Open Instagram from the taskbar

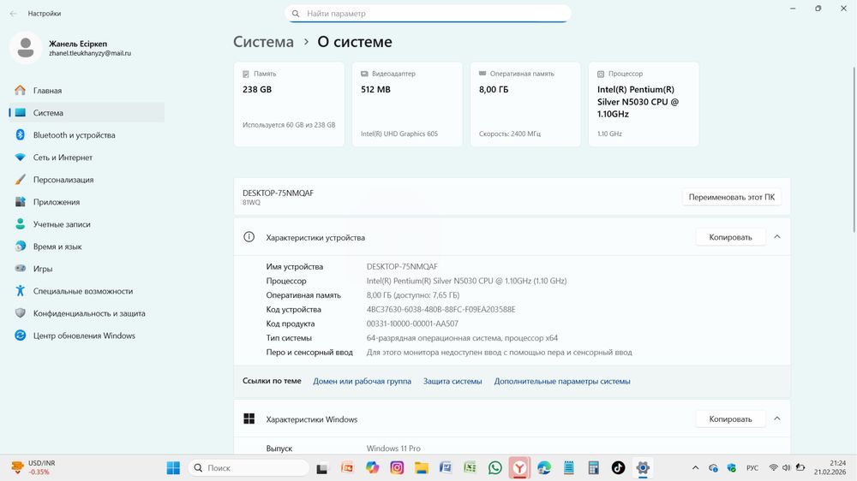[x=397, y=468]
